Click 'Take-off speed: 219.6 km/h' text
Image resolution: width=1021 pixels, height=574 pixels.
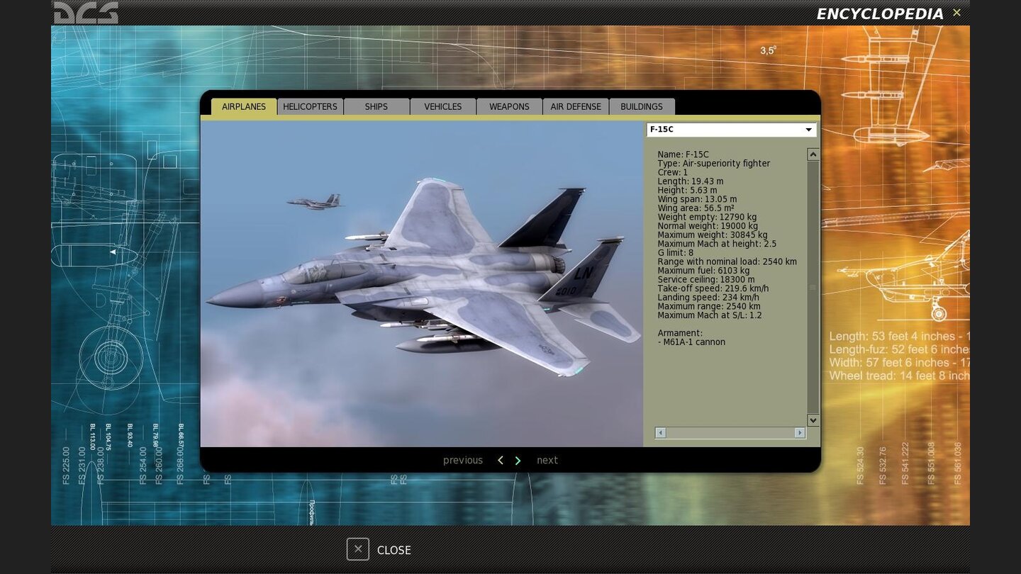[713, 288]
